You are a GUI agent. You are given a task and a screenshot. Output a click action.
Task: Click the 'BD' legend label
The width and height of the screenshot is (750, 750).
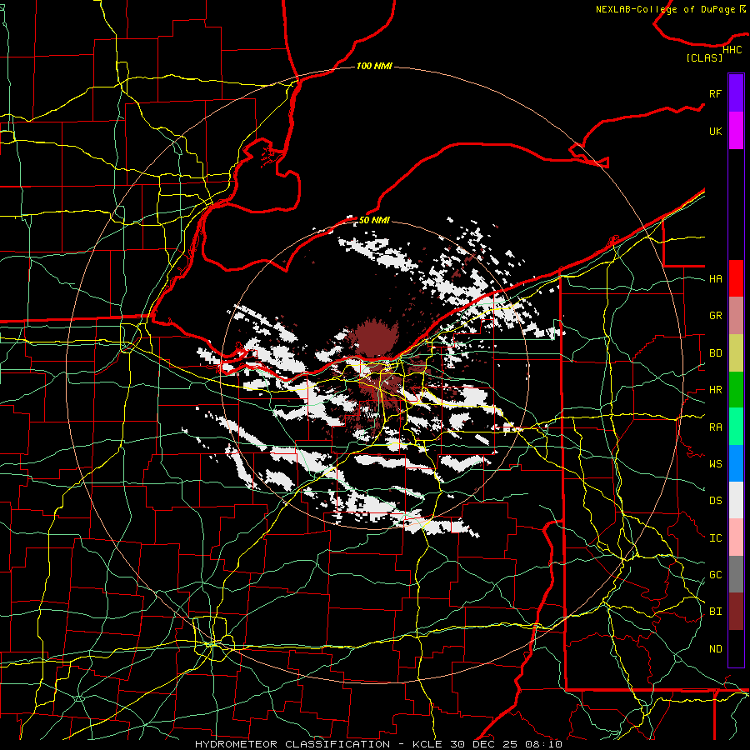(x=715, y=353)
